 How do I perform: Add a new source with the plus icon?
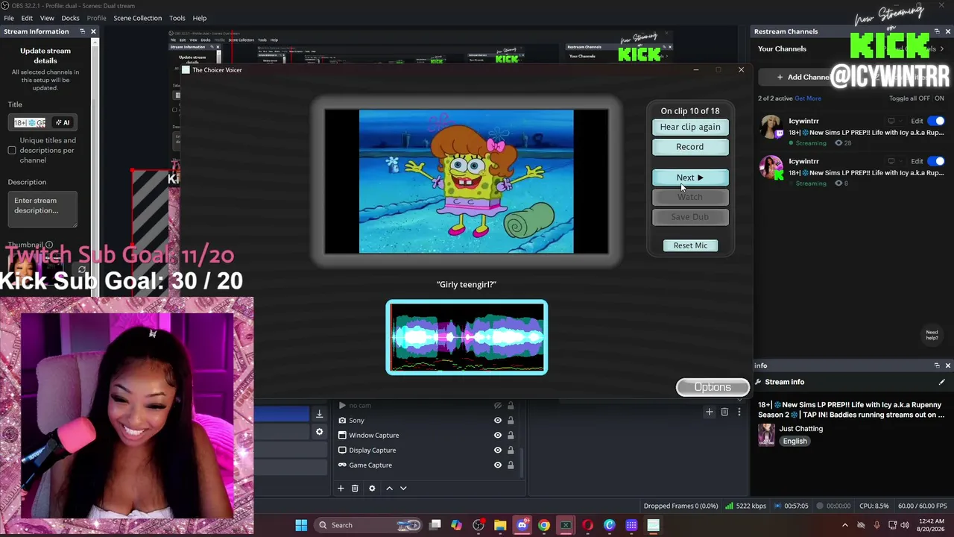tap(341, 488)
